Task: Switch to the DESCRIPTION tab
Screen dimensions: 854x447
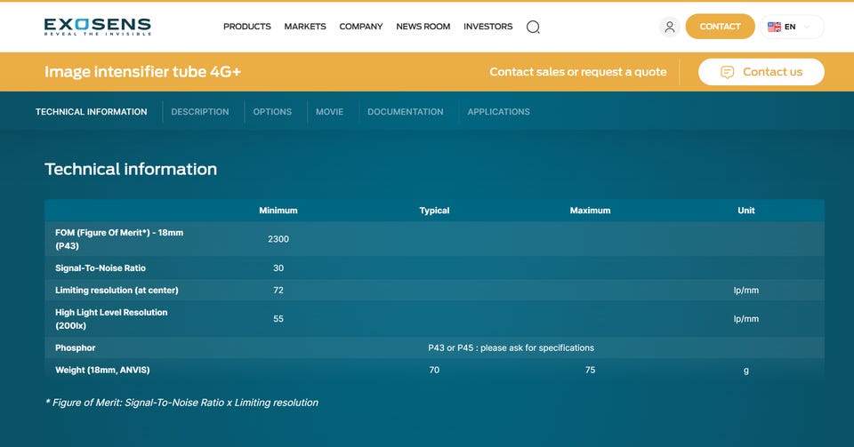Action: coord(200,111)
